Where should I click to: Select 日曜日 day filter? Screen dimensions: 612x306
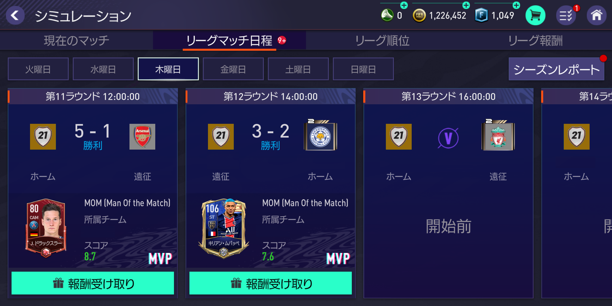pos(363,69)
